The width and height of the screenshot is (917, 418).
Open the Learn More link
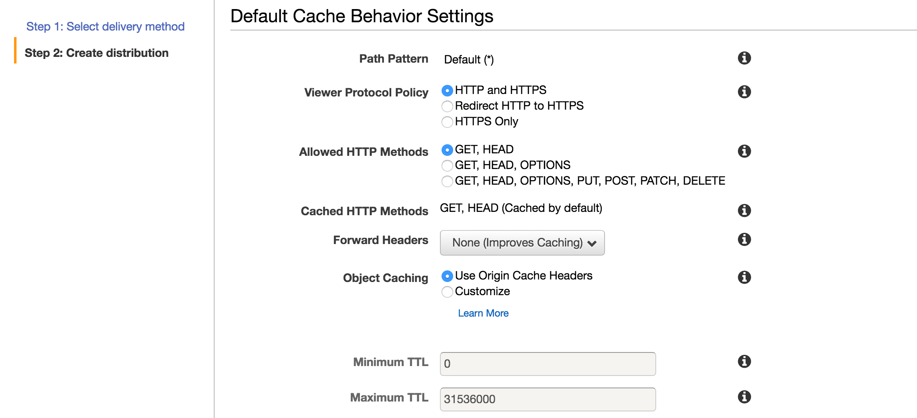coord(483,313)
